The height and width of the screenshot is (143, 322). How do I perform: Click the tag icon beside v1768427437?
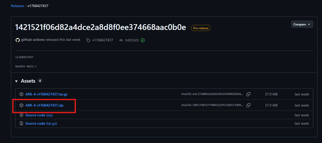tap(88, 40)
